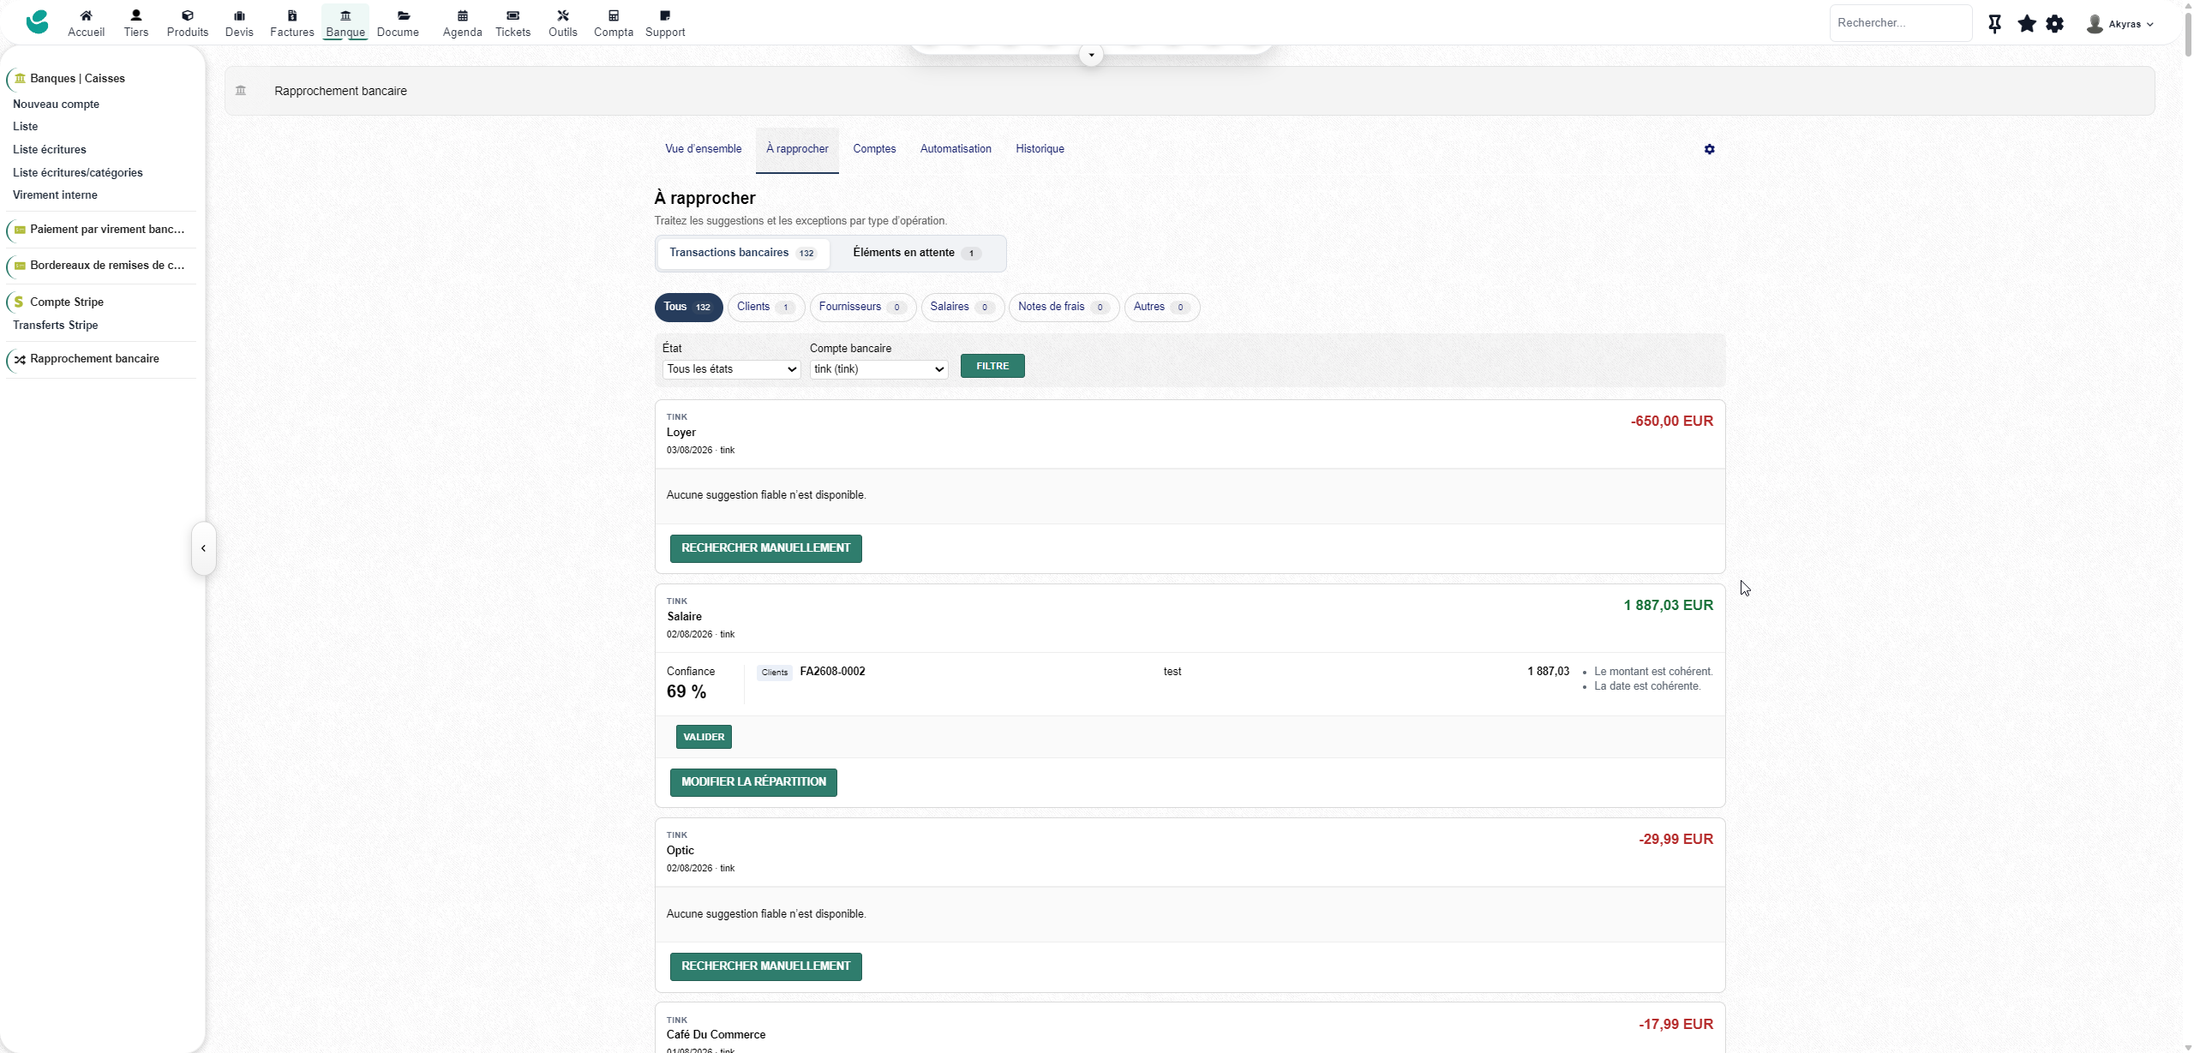Click the Banques | Caisses bank icon

(20, 79)
